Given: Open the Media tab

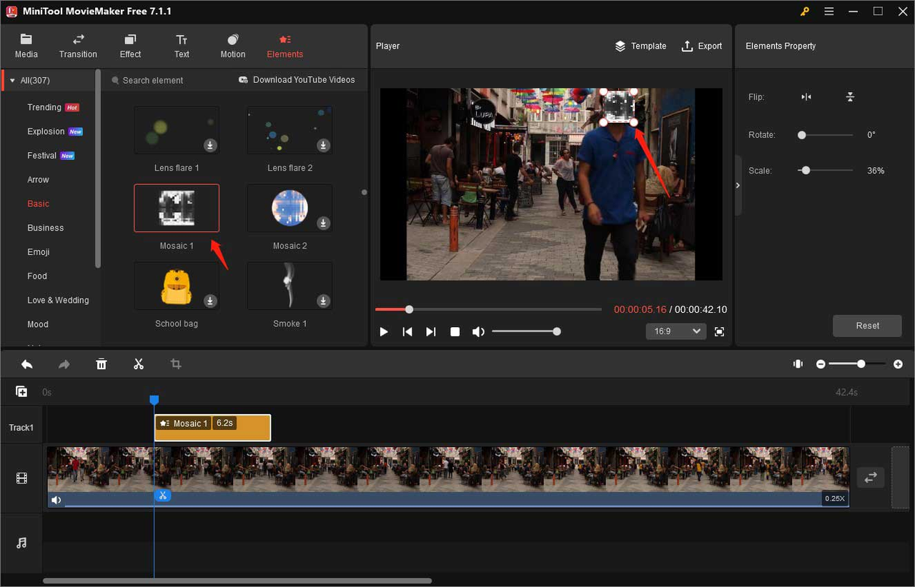Looking at the screenshot, I should point(26,46).
